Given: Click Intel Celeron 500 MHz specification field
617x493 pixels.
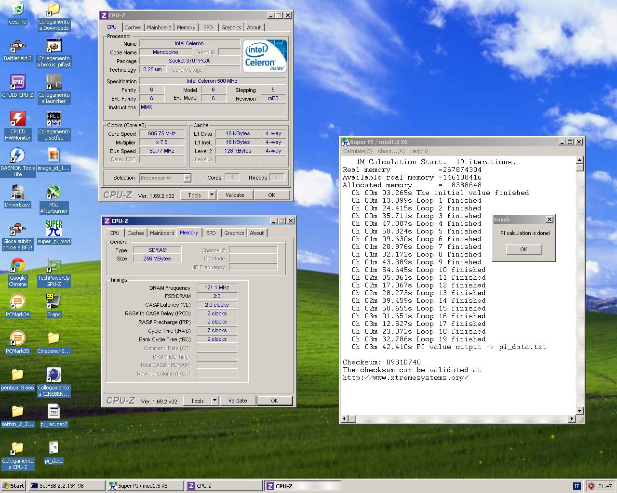Looking at the screenshot, I should [x=213, y=81].
